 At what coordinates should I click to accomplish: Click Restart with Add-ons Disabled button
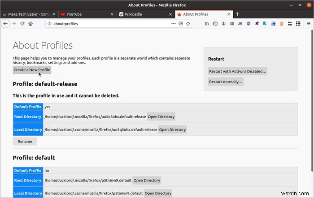pyautogui.click(x=238, y=71)
